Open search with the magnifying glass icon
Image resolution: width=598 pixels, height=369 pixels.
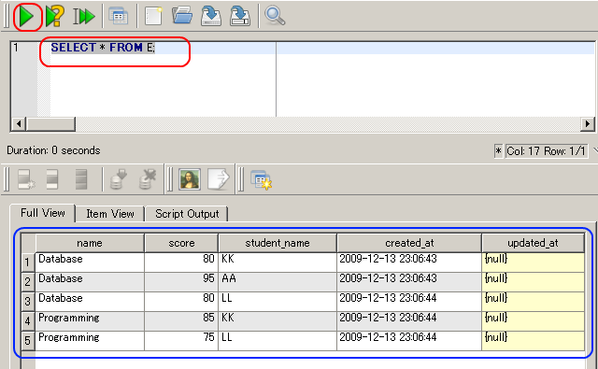tap(275, 16)
